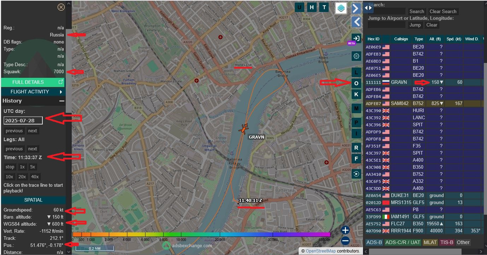Click the replay play-circle icon

click(x=356, y=174)
